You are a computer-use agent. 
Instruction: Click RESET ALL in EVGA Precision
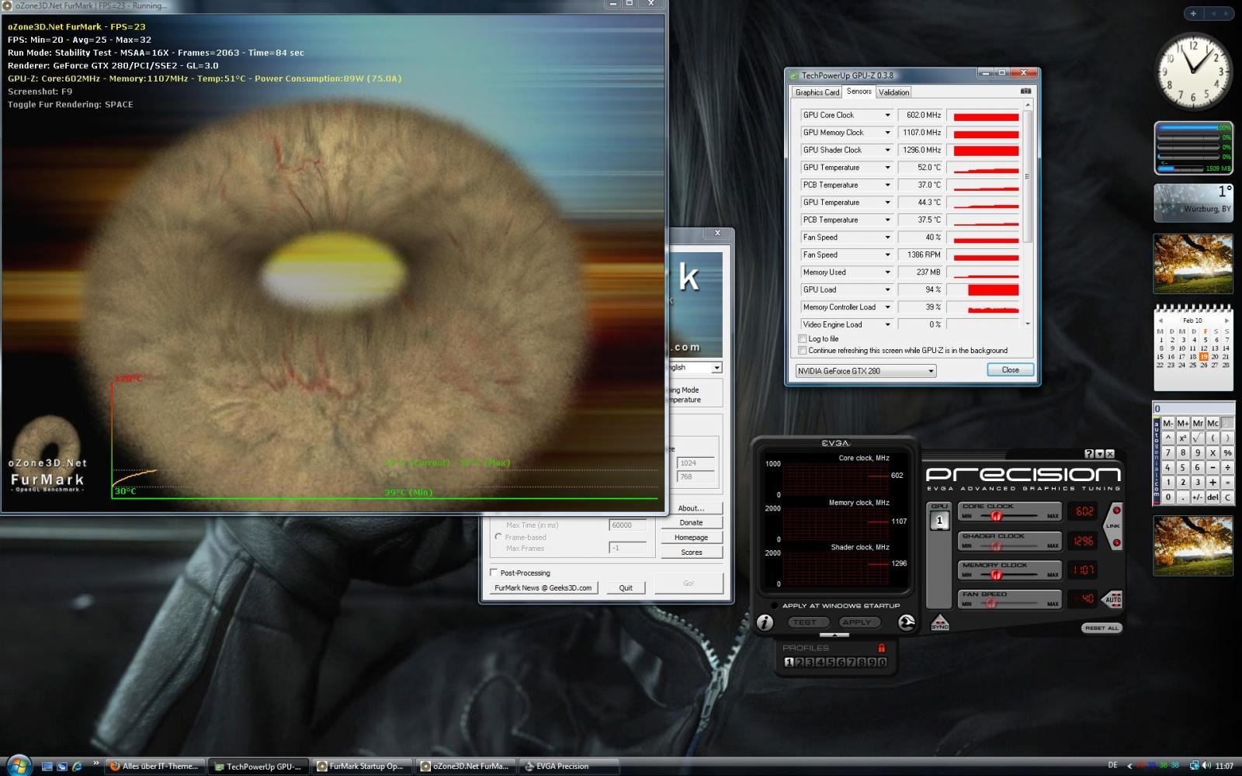coord(1101,628)
